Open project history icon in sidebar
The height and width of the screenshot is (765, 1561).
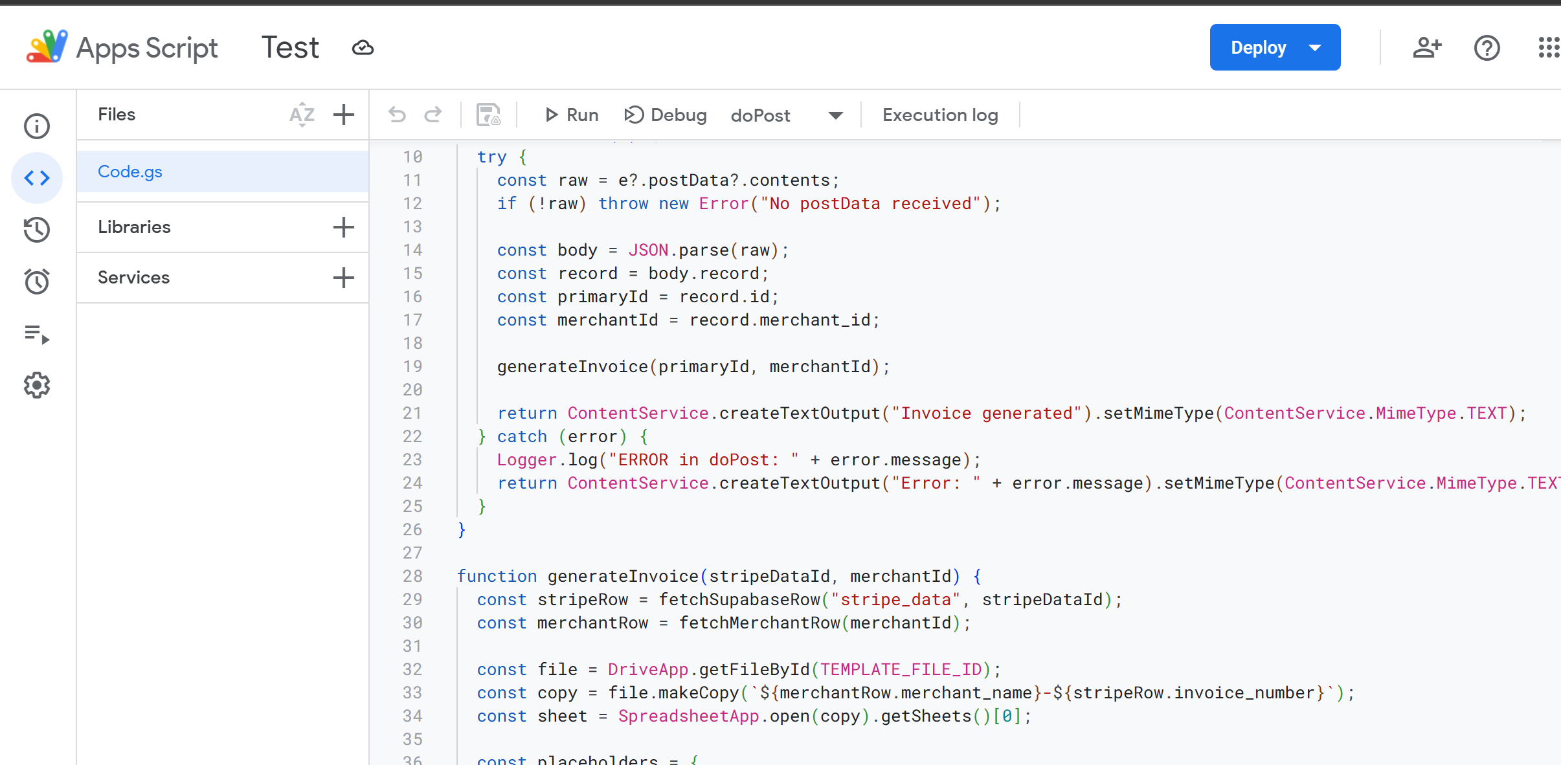coord(37,230)
